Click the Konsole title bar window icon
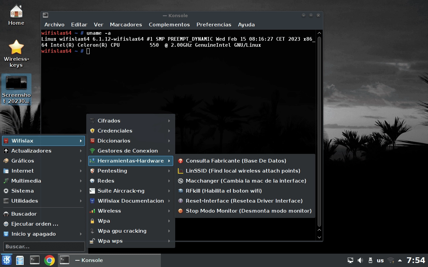 45,15
